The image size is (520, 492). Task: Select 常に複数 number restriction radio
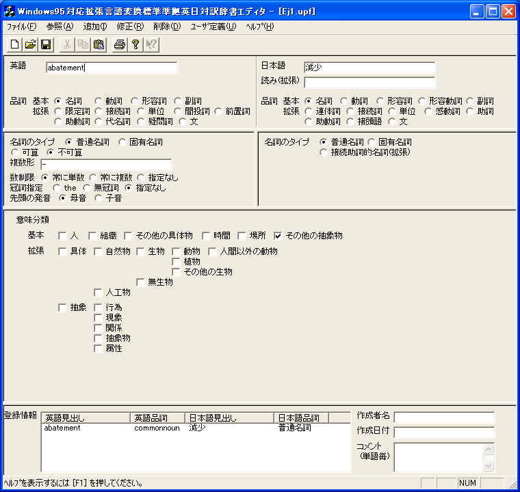[93, 178]
